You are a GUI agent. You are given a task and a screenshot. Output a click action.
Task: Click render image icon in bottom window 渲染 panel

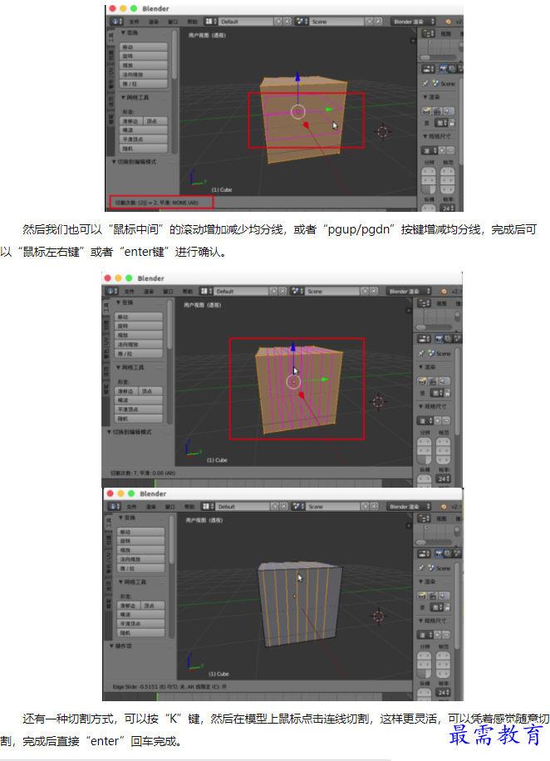pyautogui.click(x=422, y=596)
